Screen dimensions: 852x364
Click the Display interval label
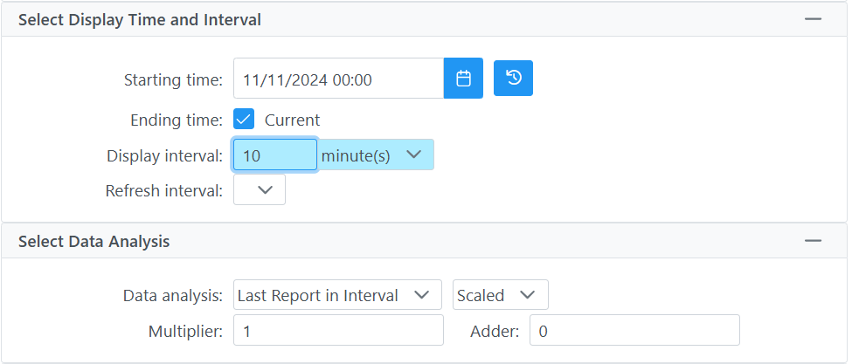(x=164, y=155)
